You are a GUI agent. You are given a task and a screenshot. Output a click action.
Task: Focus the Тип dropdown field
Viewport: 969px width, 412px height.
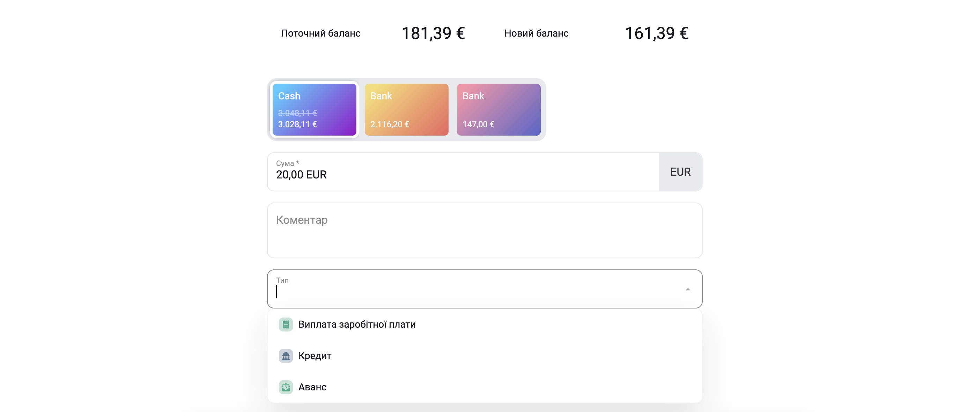coord(484,289)
